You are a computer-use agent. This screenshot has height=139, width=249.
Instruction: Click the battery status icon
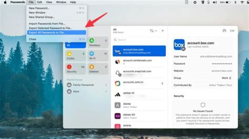(x=228, y=2)
